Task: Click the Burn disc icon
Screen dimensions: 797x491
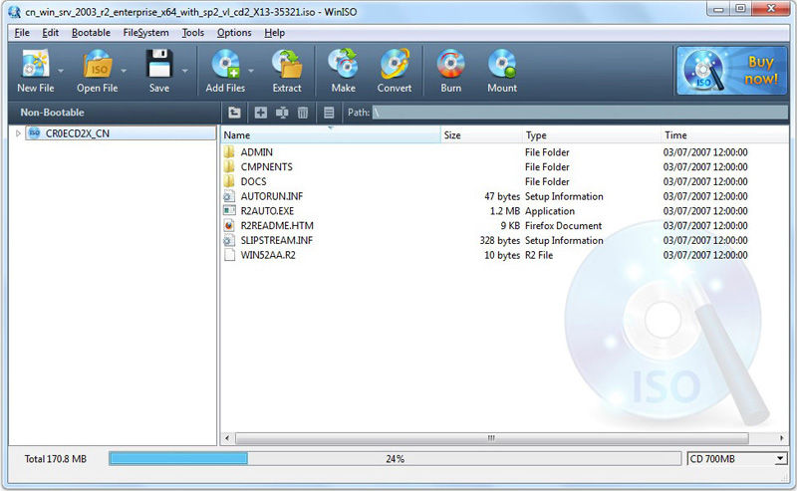Action: (x=451, y=64)
